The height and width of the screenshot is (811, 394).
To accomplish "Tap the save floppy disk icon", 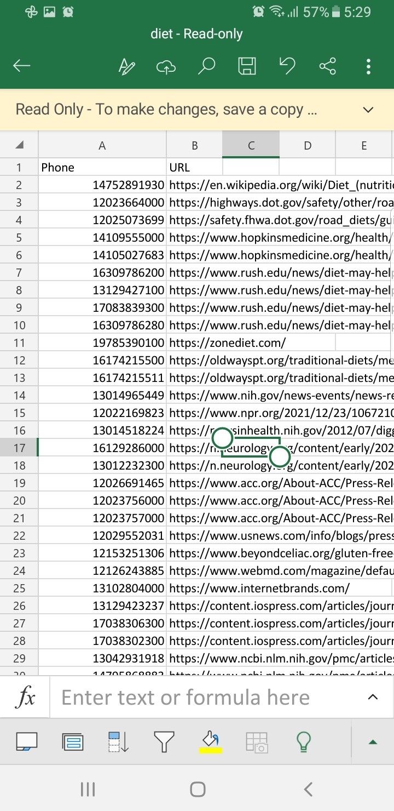I will (247, 67).
